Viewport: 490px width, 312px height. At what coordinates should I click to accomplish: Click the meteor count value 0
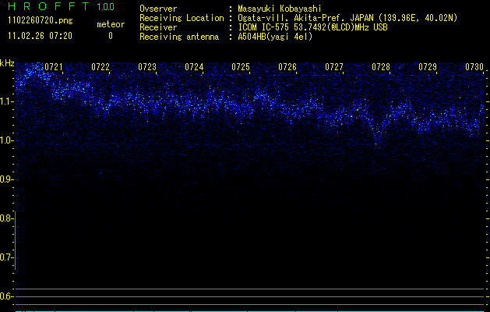click(110, 36)
